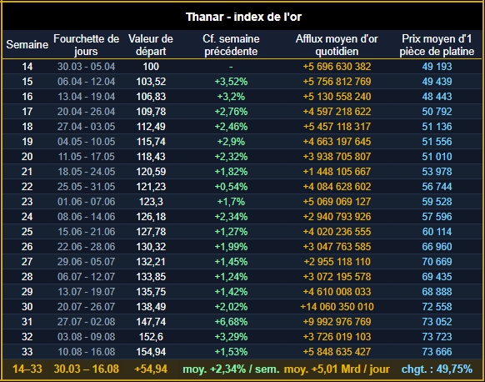Select the 'Semaine' column header
Viewport: 485px width, 382px height.
pos(27,44)
